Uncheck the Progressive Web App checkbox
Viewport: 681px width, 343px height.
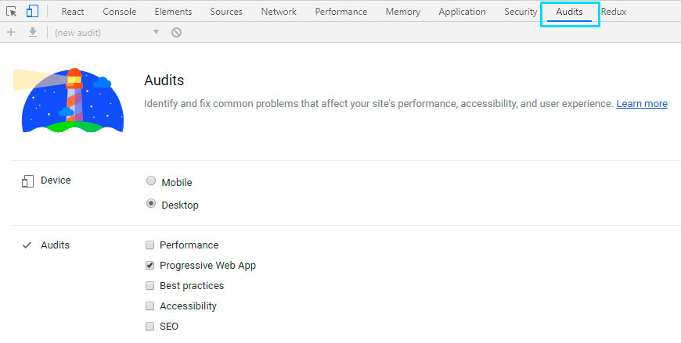[150, 266]
